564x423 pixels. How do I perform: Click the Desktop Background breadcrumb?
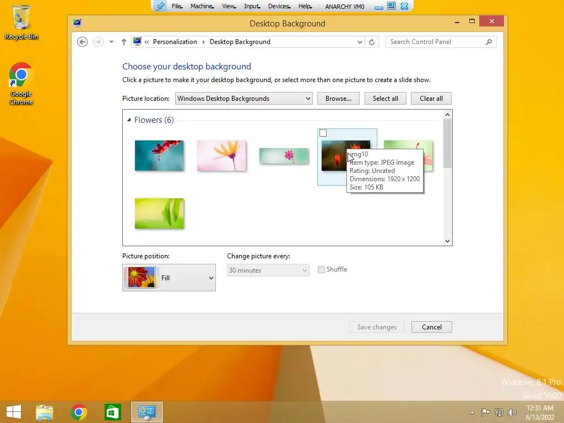tap(240, 42)
